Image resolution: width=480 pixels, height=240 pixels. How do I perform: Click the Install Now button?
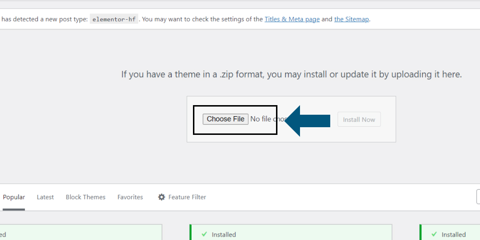coord(359,120)
